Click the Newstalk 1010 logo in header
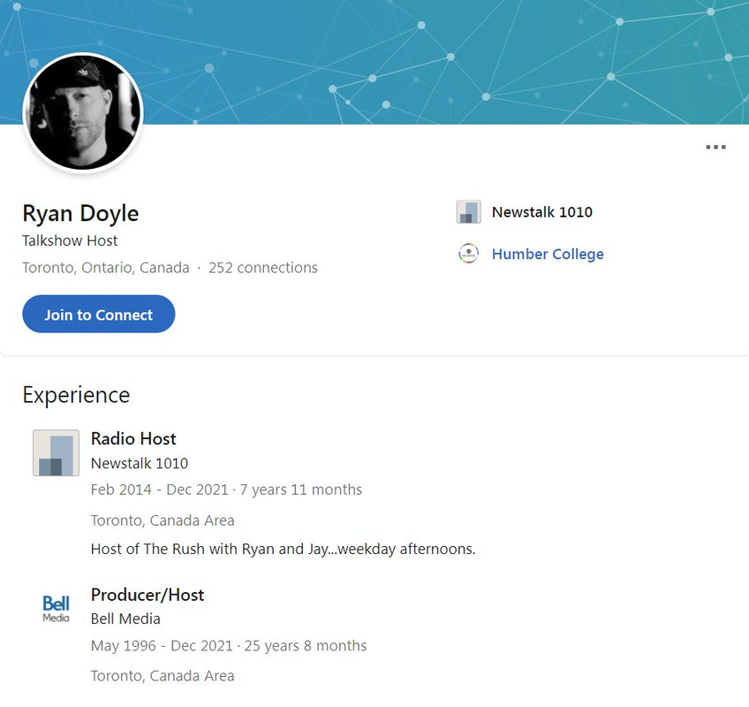The image size is (749, 707). pyautogui.click(x=469, y=212)
